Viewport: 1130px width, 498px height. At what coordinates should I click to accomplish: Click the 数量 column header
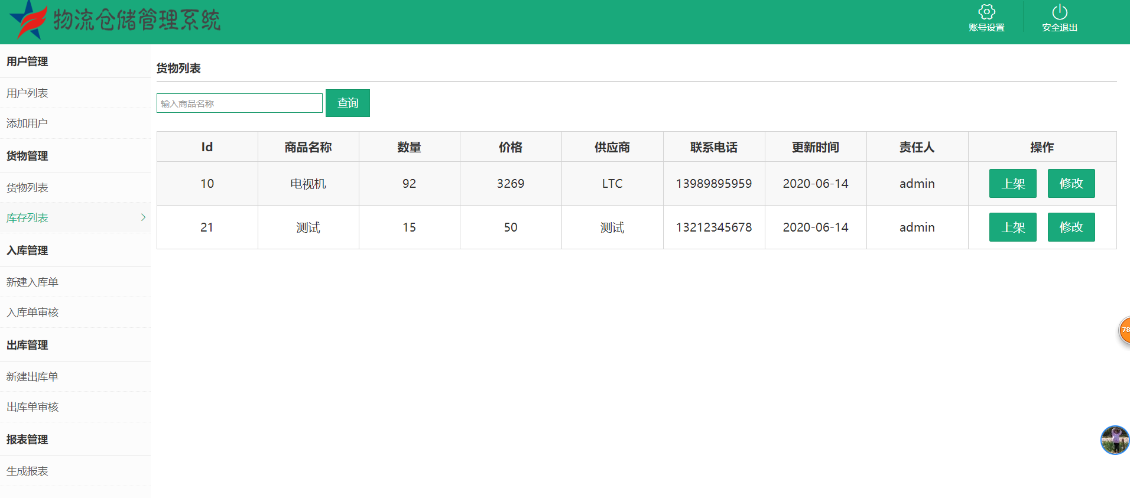point(409,147)
